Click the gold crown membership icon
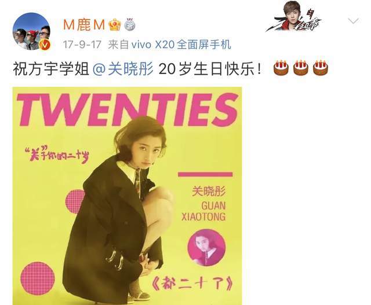The height and width of the screenshot is (305, 371). [x=115, y=25]
